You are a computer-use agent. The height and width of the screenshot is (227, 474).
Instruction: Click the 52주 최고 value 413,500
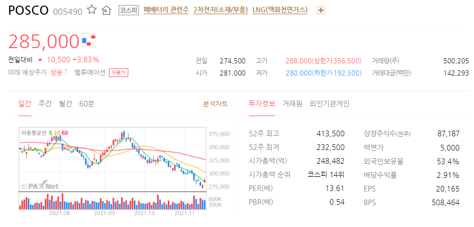(x=331, y=134)
